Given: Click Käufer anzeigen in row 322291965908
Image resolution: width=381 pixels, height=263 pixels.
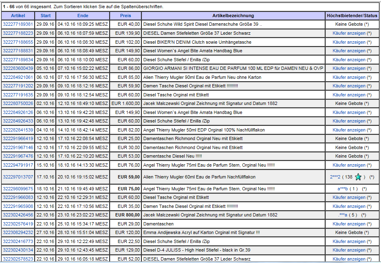Looking at the screenshot, I should [349, 206].
